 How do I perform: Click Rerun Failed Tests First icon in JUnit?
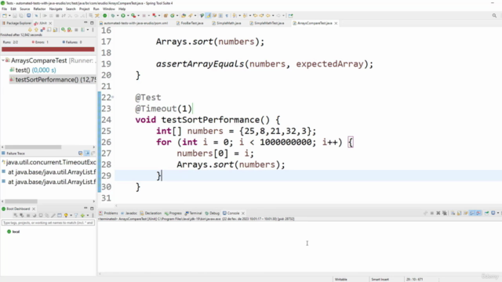[x=70, y=30]
